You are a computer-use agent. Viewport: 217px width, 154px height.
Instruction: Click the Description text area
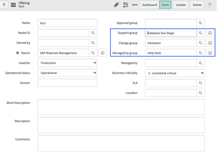(x=121, y=125)
